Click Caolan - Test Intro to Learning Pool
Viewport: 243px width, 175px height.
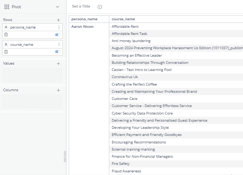tap(176, 70)
